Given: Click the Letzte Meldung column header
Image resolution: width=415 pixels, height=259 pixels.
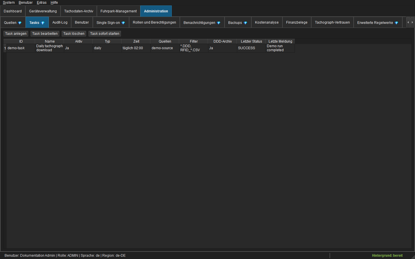Looking at the screenshot, I should [280, 41].
